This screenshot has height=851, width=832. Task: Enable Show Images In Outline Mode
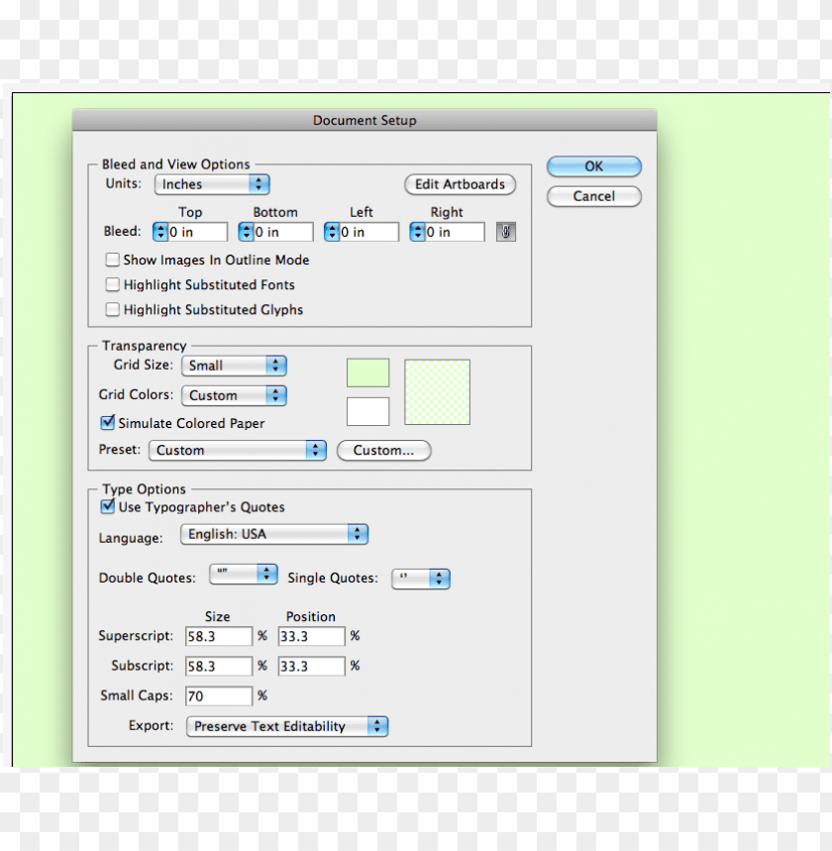coord(112,260)
